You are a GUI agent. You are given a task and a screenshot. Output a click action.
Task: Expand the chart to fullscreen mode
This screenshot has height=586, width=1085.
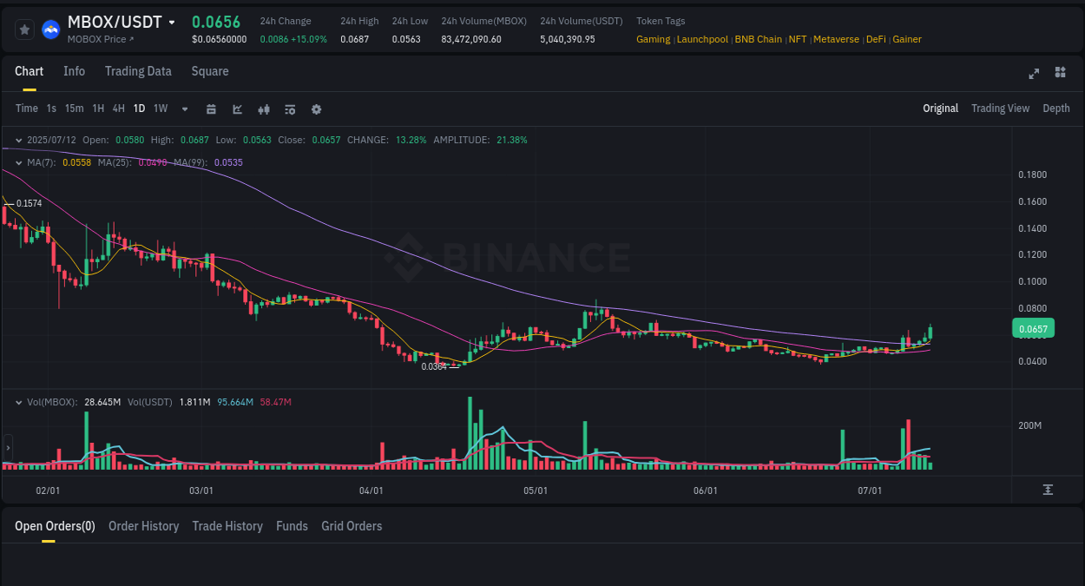(x=1034, y=74)
